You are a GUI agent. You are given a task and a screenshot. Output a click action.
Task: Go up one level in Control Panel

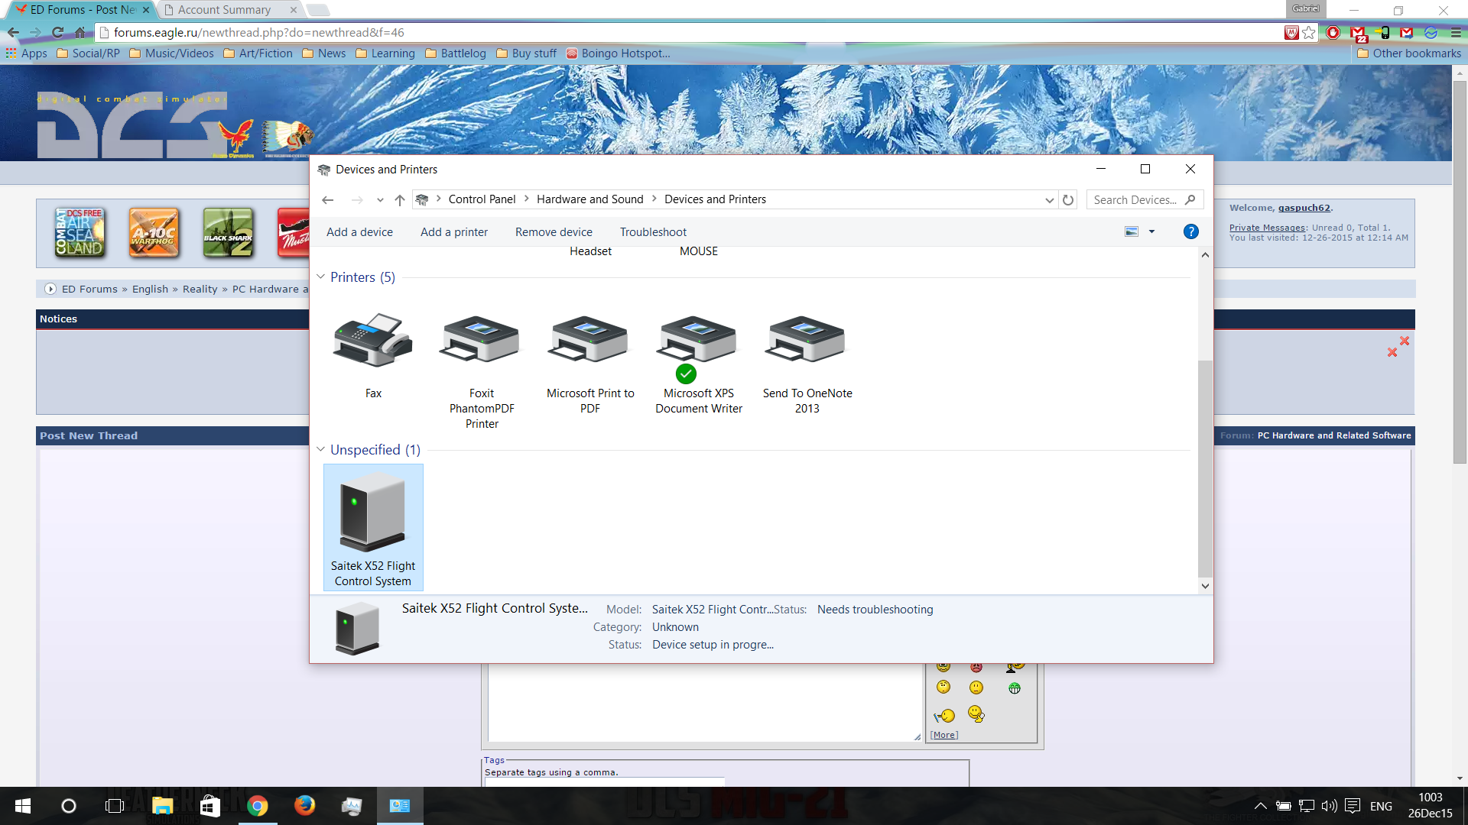click(399, 200)
